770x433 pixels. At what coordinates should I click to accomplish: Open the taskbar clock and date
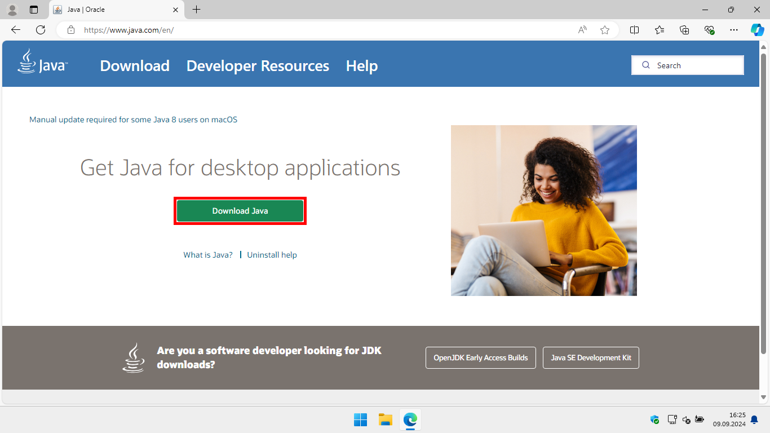(x=729, y=419)
